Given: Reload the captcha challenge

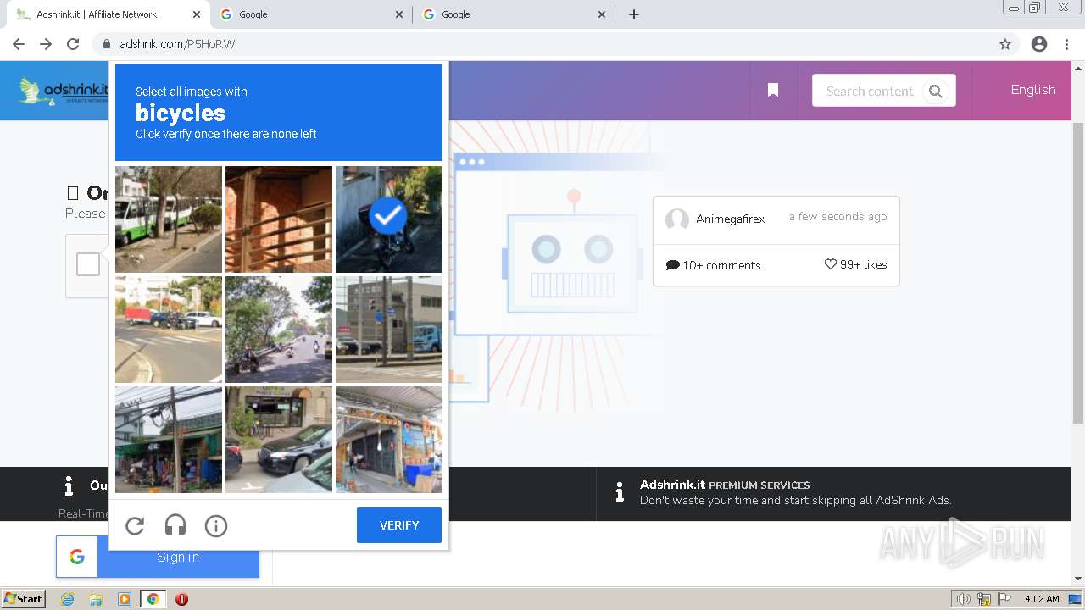Looking at the screenshot, I should (x=135, y=526).
